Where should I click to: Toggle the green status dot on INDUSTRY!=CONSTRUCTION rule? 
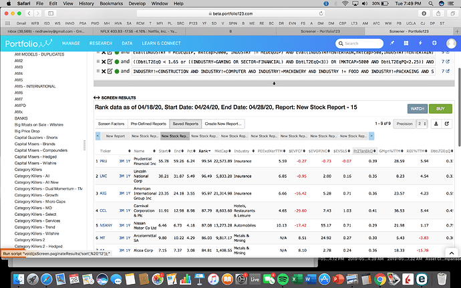click(117, 71)
